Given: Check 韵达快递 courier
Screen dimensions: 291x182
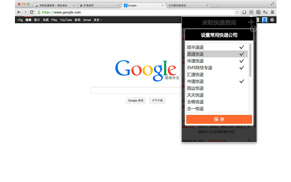Looking at the screenshot, I should 217,88.
